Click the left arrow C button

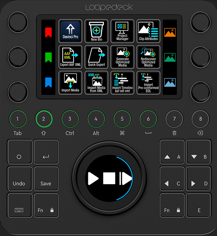click(x=172, y=179)
